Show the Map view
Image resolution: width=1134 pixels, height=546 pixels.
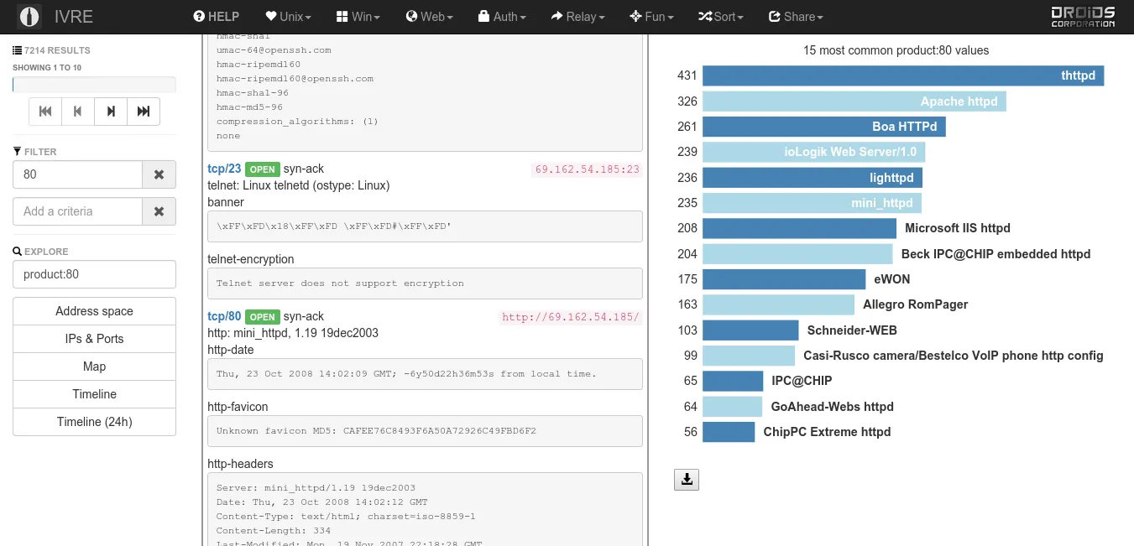[x=94, y=366]
